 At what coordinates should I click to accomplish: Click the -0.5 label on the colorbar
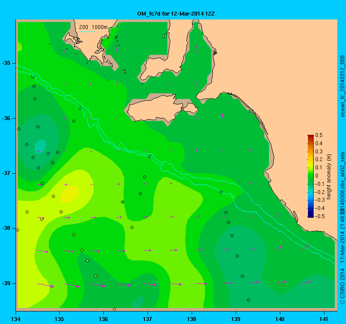click(320, 216)
